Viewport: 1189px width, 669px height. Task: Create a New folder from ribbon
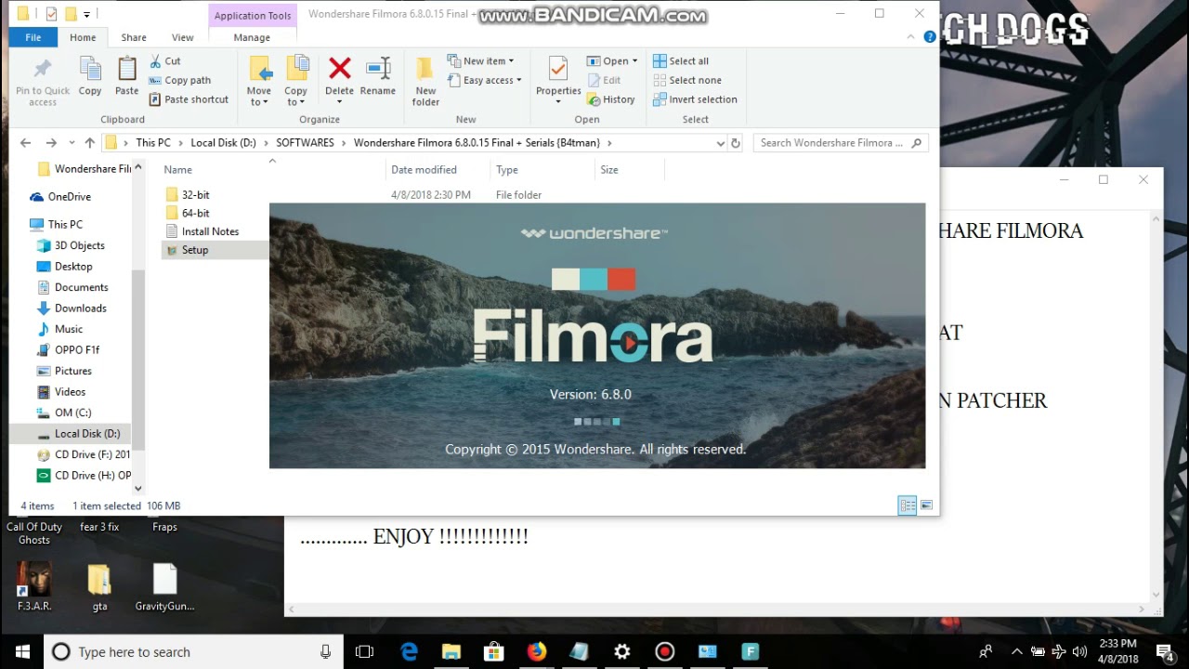425,82
